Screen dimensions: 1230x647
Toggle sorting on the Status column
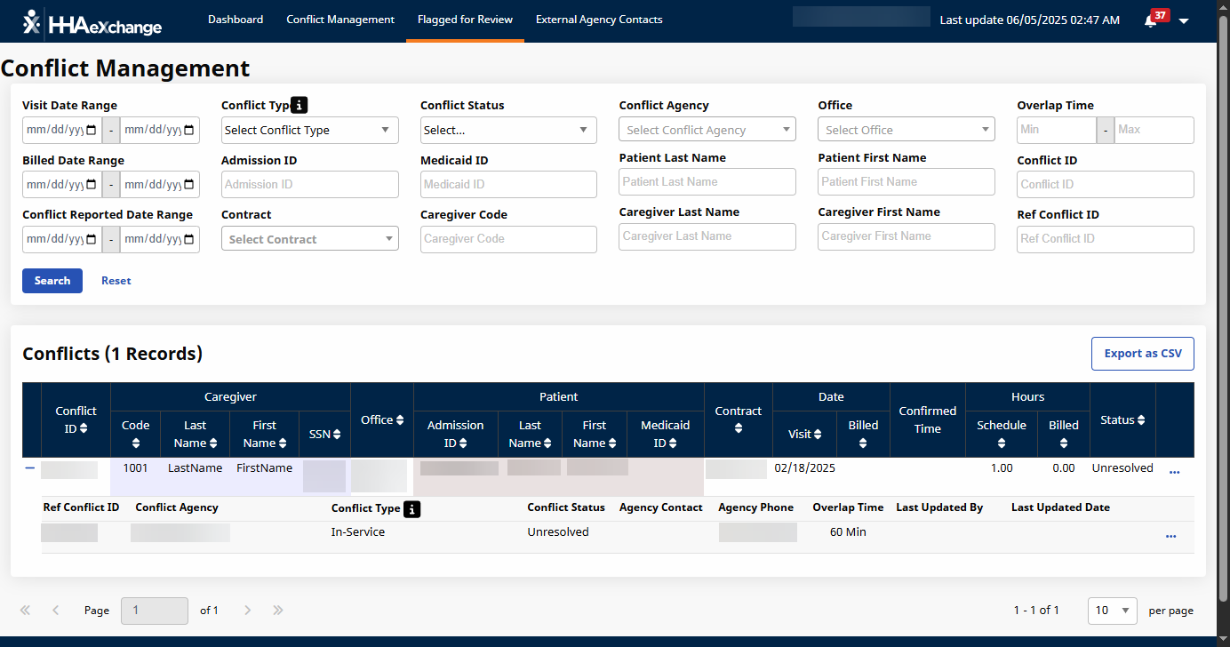pos(1141,420)
